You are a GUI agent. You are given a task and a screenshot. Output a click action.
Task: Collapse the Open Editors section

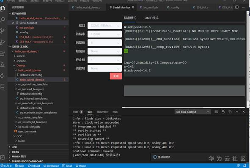tap(38, 14)
